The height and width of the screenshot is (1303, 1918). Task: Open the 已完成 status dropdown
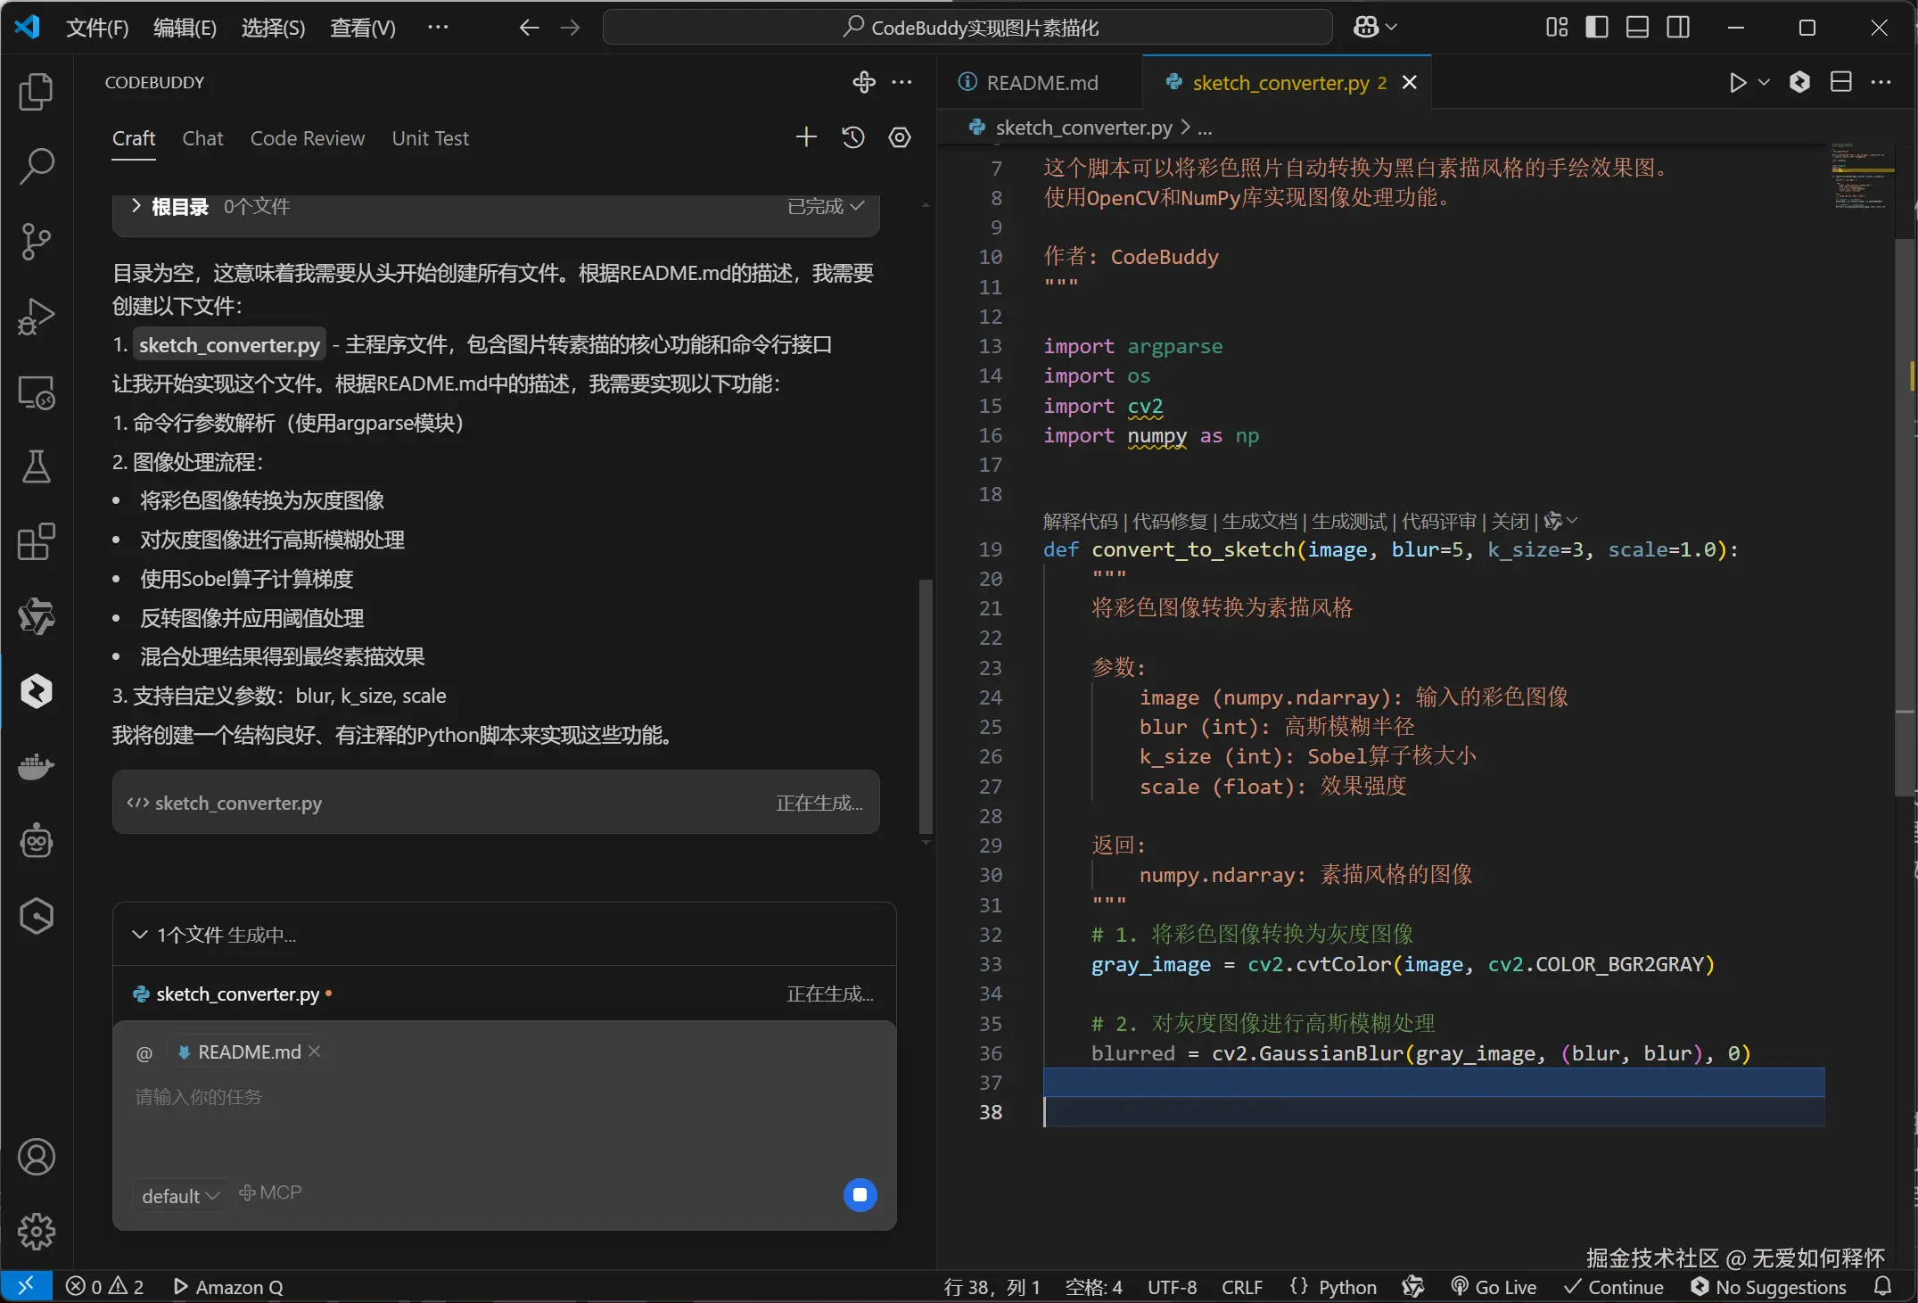[826, 206]
